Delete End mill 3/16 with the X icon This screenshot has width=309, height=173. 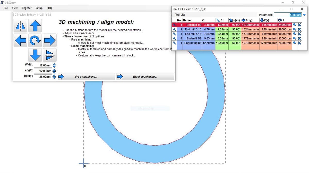299,29
